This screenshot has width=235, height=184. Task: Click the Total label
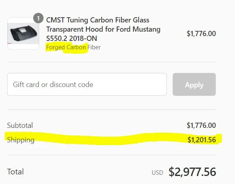tap(15, 172)
